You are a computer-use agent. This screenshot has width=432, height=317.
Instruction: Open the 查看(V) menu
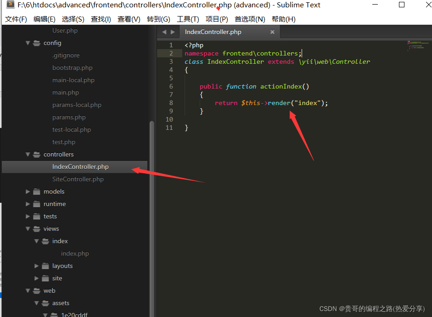coord(129,19)
